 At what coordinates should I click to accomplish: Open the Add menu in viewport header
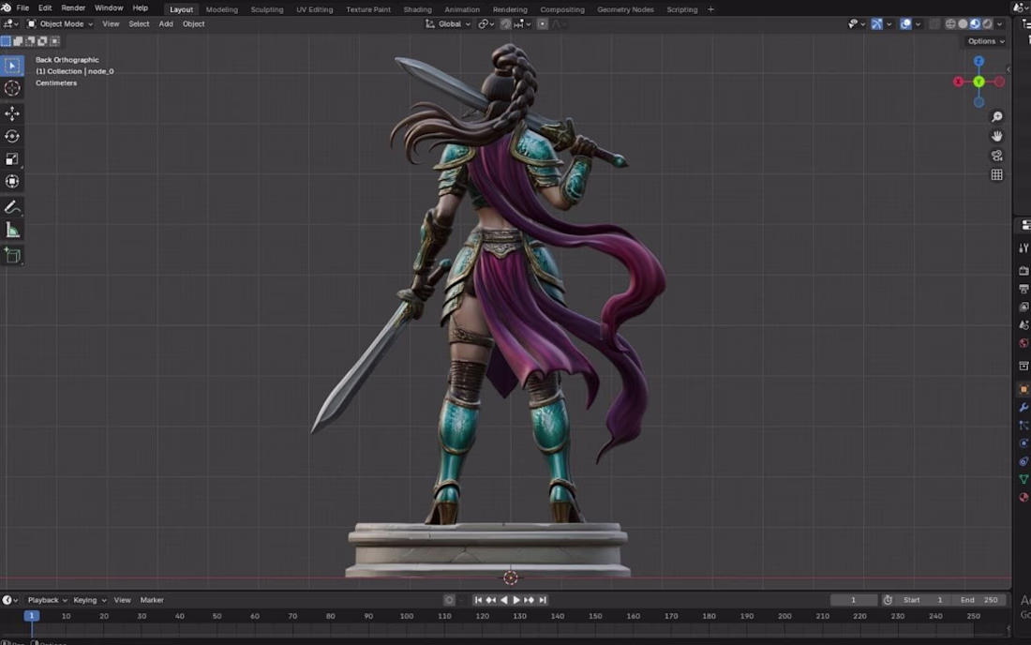tap(166, 23)
